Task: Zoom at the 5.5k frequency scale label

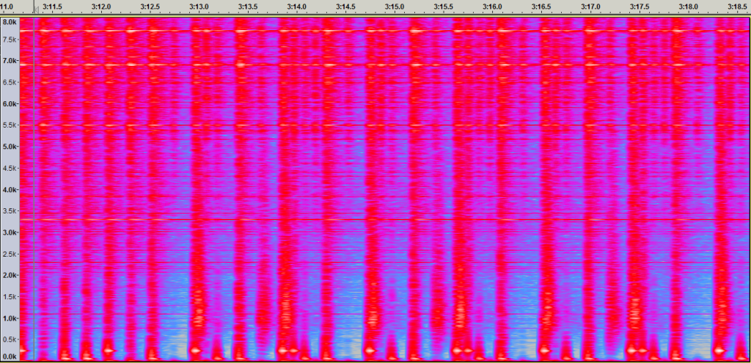Action: tap(10, 125)
